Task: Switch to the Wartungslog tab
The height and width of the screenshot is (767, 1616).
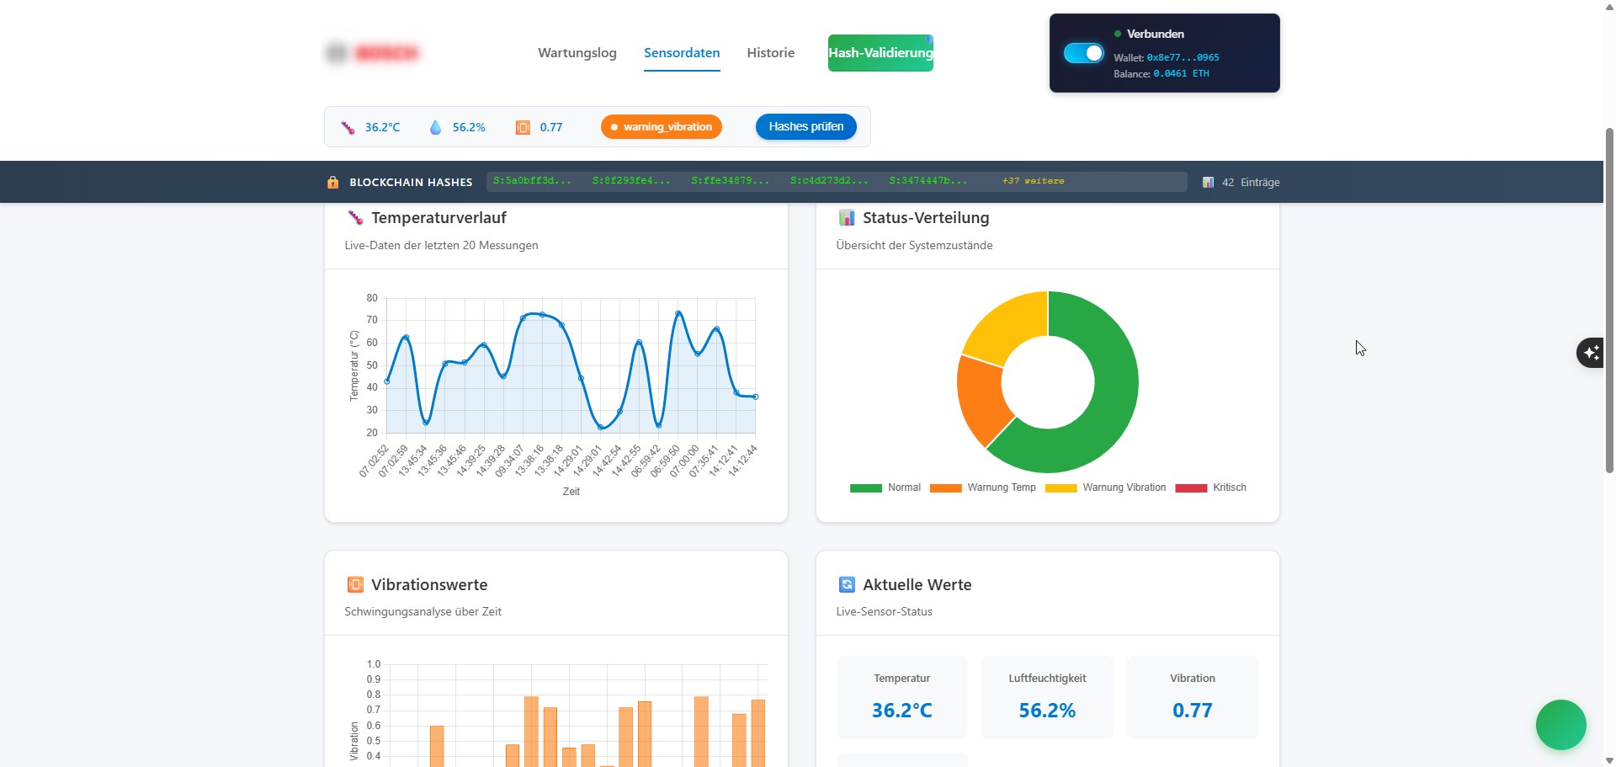Action: click(x=577, y=52)
